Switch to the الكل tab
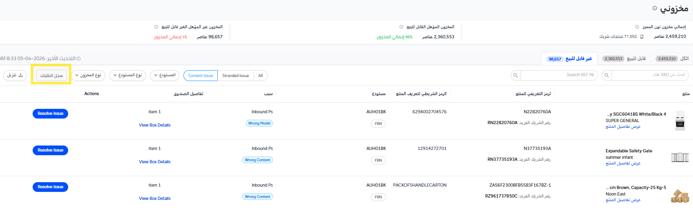 click(x=672, y=59)
